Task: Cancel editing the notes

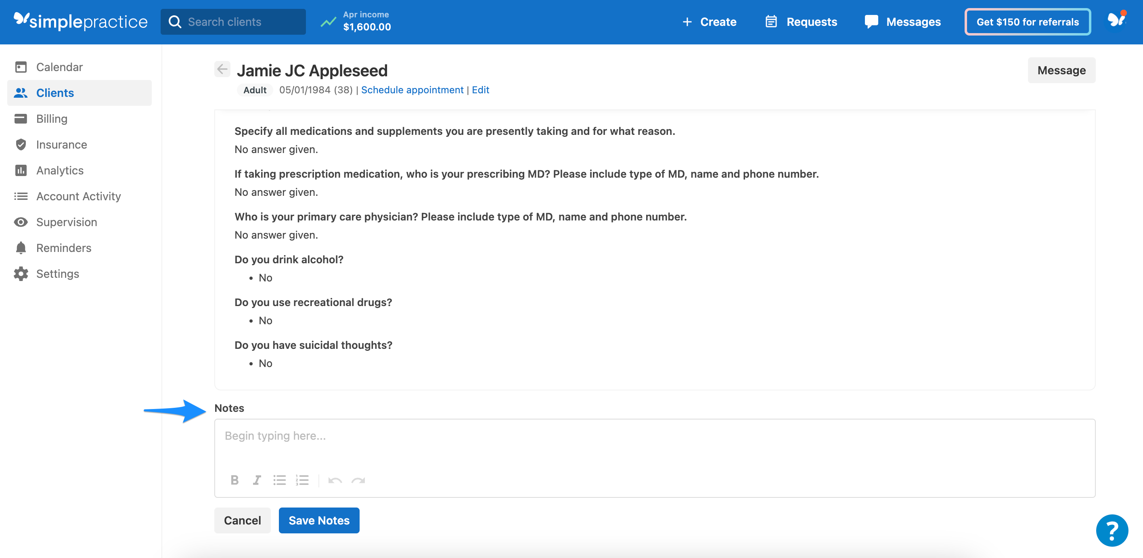Action: click(x=242, y=520)
